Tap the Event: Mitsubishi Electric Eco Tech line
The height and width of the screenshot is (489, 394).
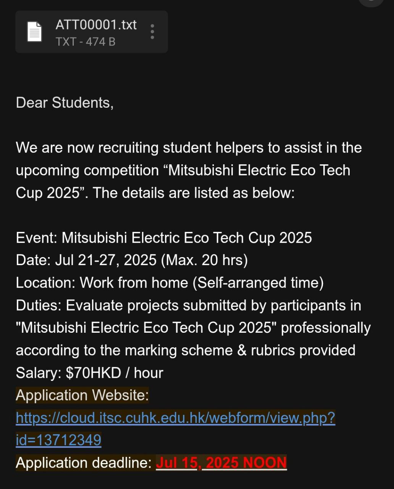[x=164, y=238]
